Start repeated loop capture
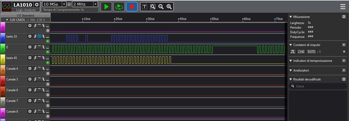Image resolution: width=349 pixels, height=121 pixels. (119, 7)
